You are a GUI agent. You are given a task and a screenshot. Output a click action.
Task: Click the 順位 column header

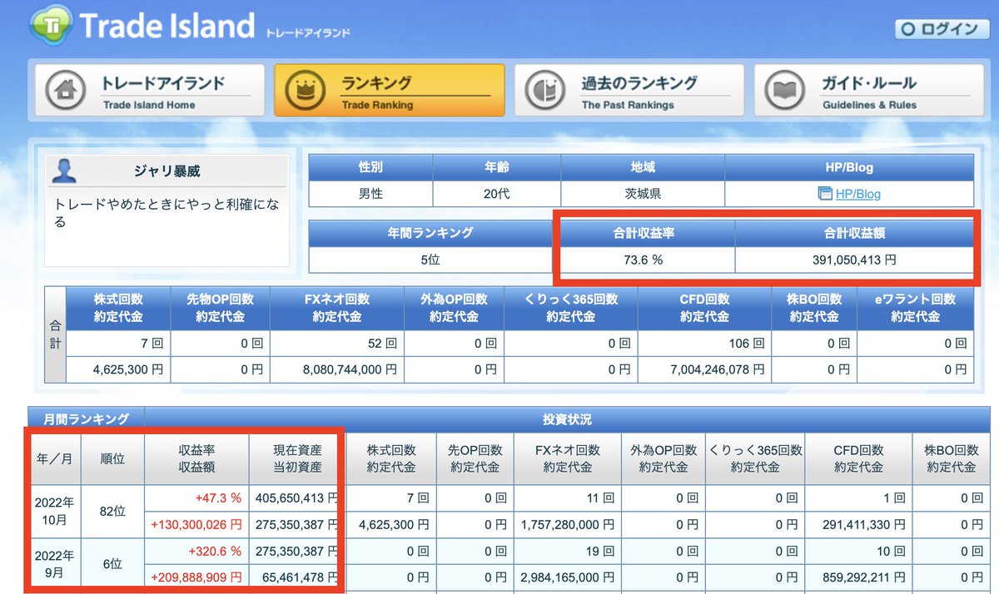tap(112, 458)
